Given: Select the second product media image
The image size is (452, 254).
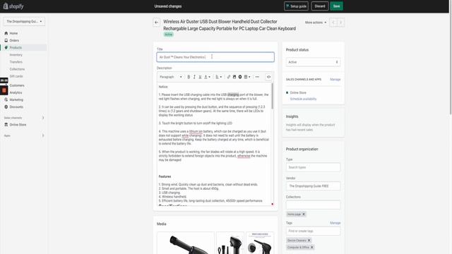Looking at the screenshot, I should pyautogui.click(x=230, y=243).
